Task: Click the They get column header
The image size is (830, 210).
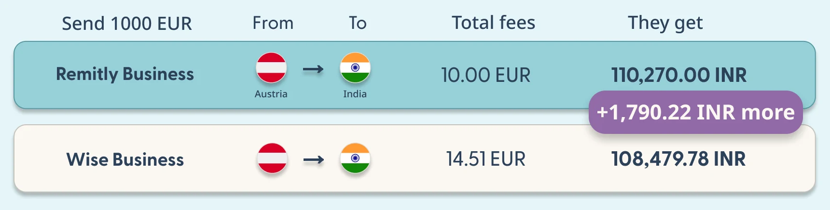Action: (665, 23)
